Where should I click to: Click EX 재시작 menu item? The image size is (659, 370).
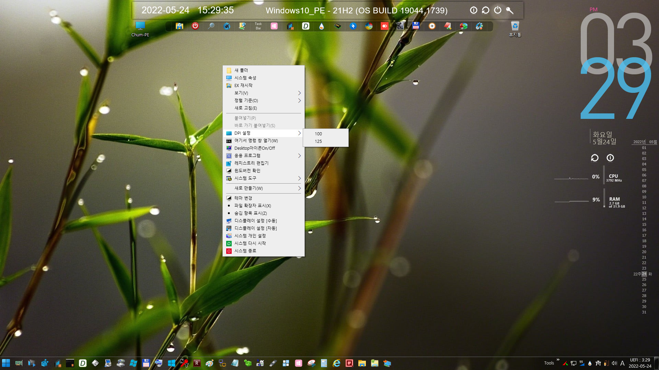click(x=264, y=85)
